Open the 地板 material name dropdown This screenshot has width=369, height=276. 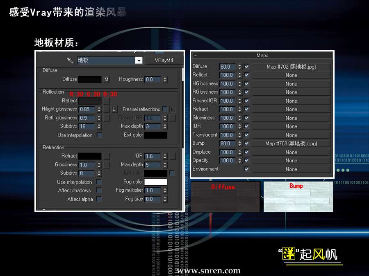(x=139, y=61)
